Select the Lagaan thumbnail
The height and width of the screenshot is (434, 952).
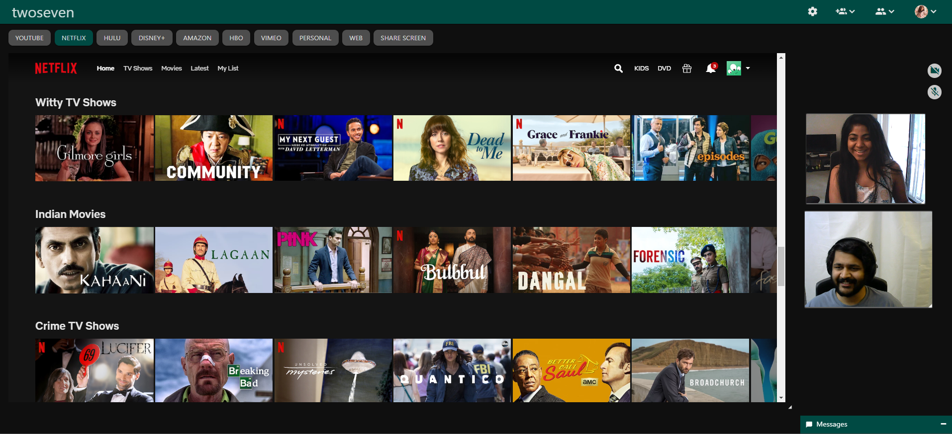point(214,260)
